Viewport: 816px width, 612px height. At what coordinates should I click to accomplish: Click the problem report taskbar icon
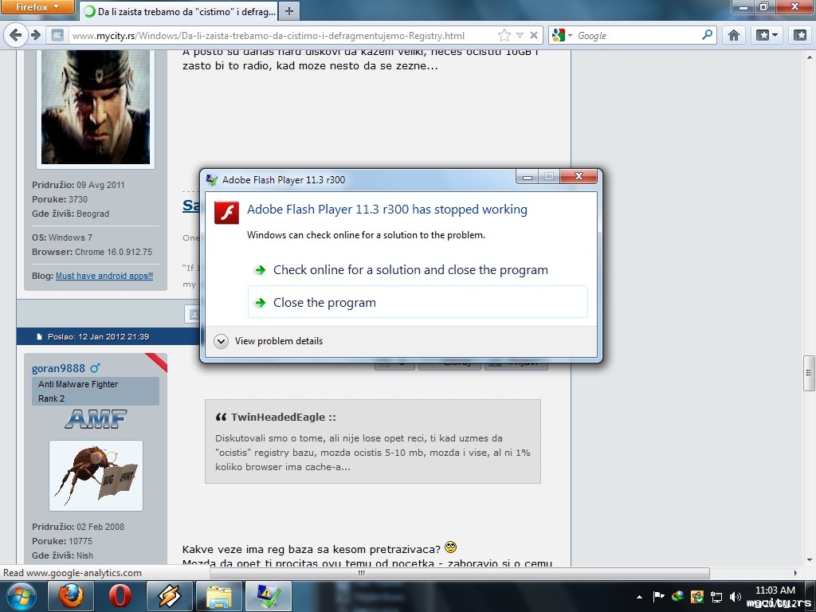[x=269, y=596]
